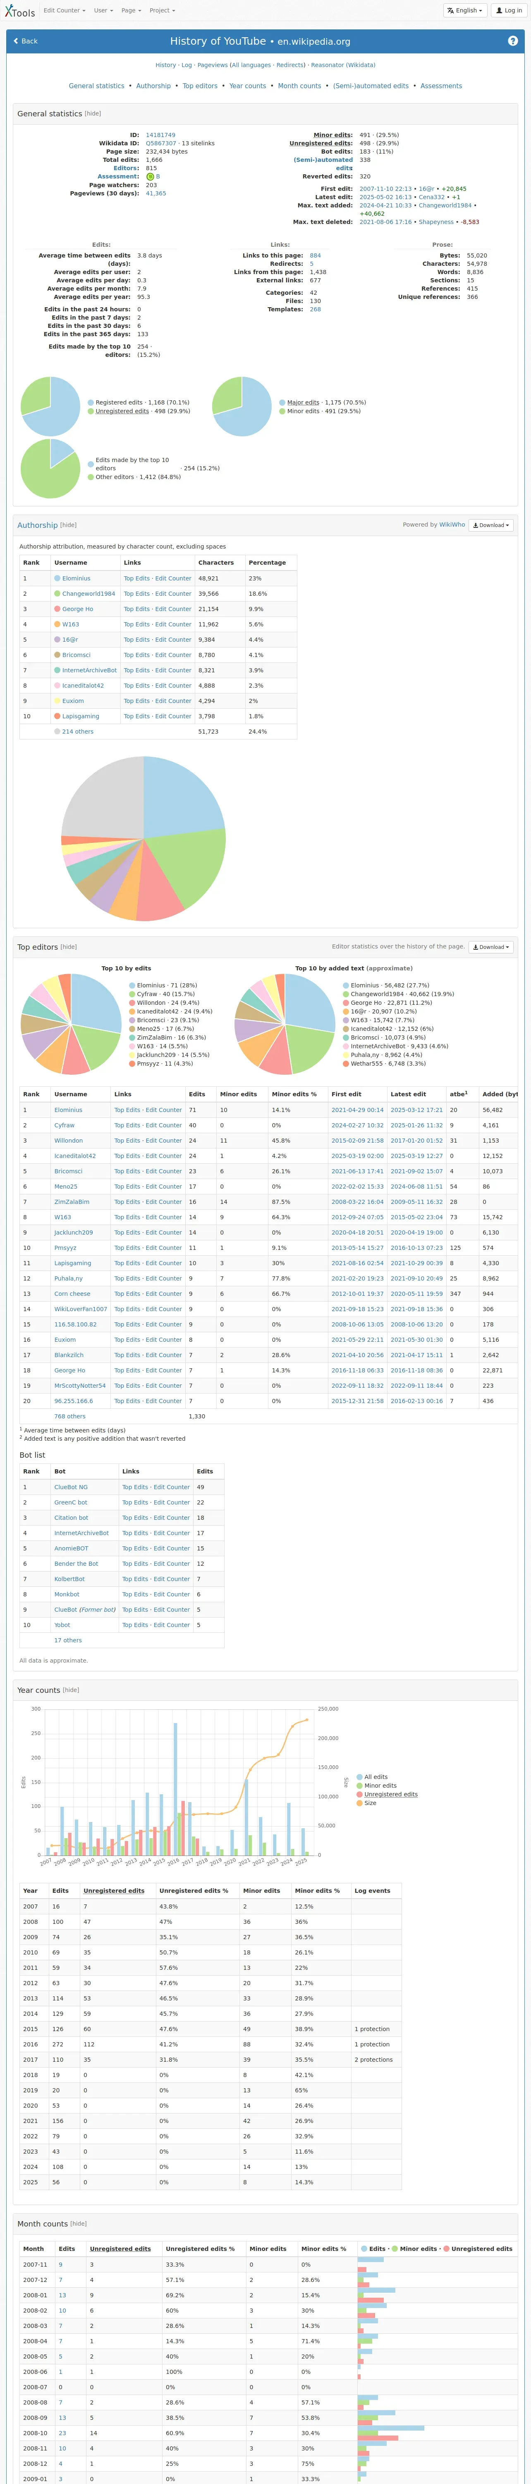This screenshot has width=531, height=2484.
Task: Hide the Top editors section
Action: [68, 947]
